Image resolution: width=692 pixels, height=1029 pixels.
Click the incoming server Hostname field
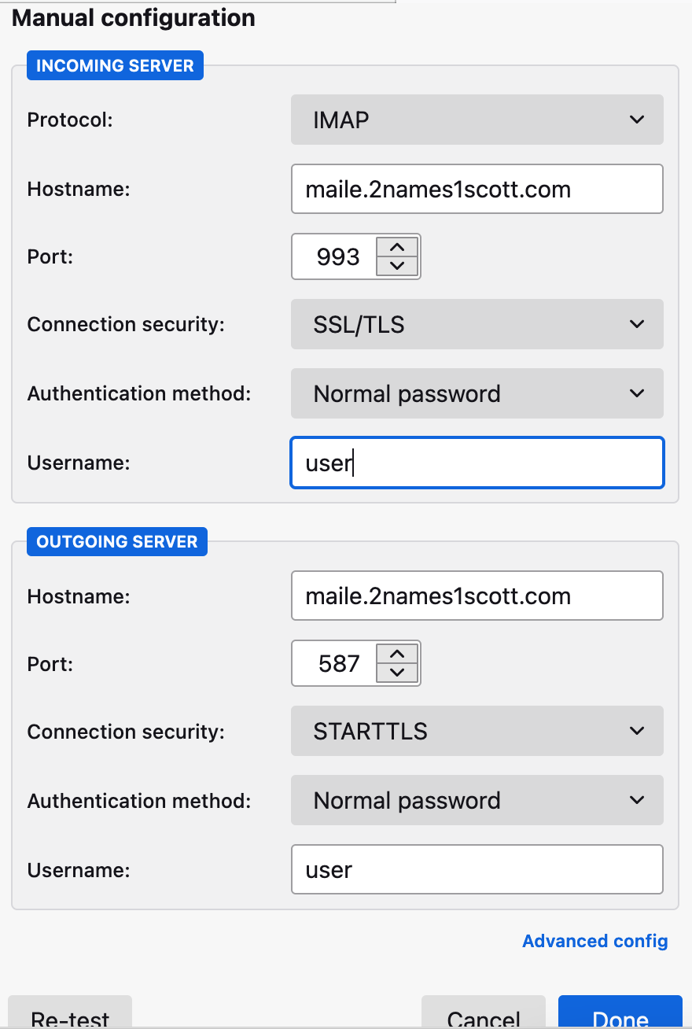tap(477, 189)
